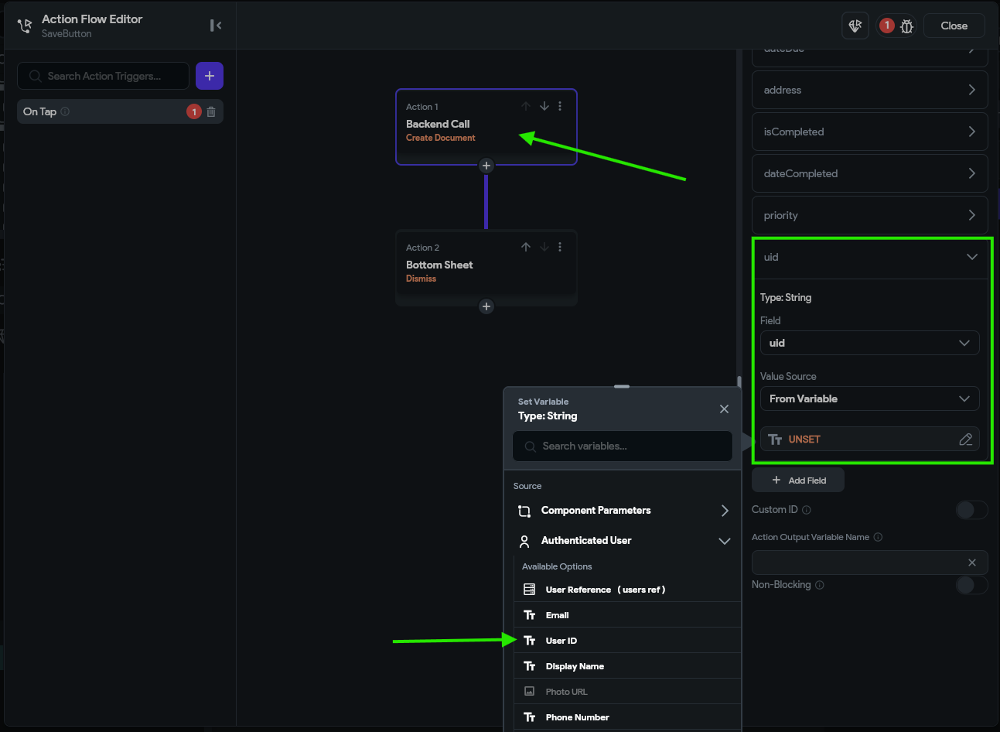Select the Display Name option
1000x732 pixels.
tap(627, 666)
